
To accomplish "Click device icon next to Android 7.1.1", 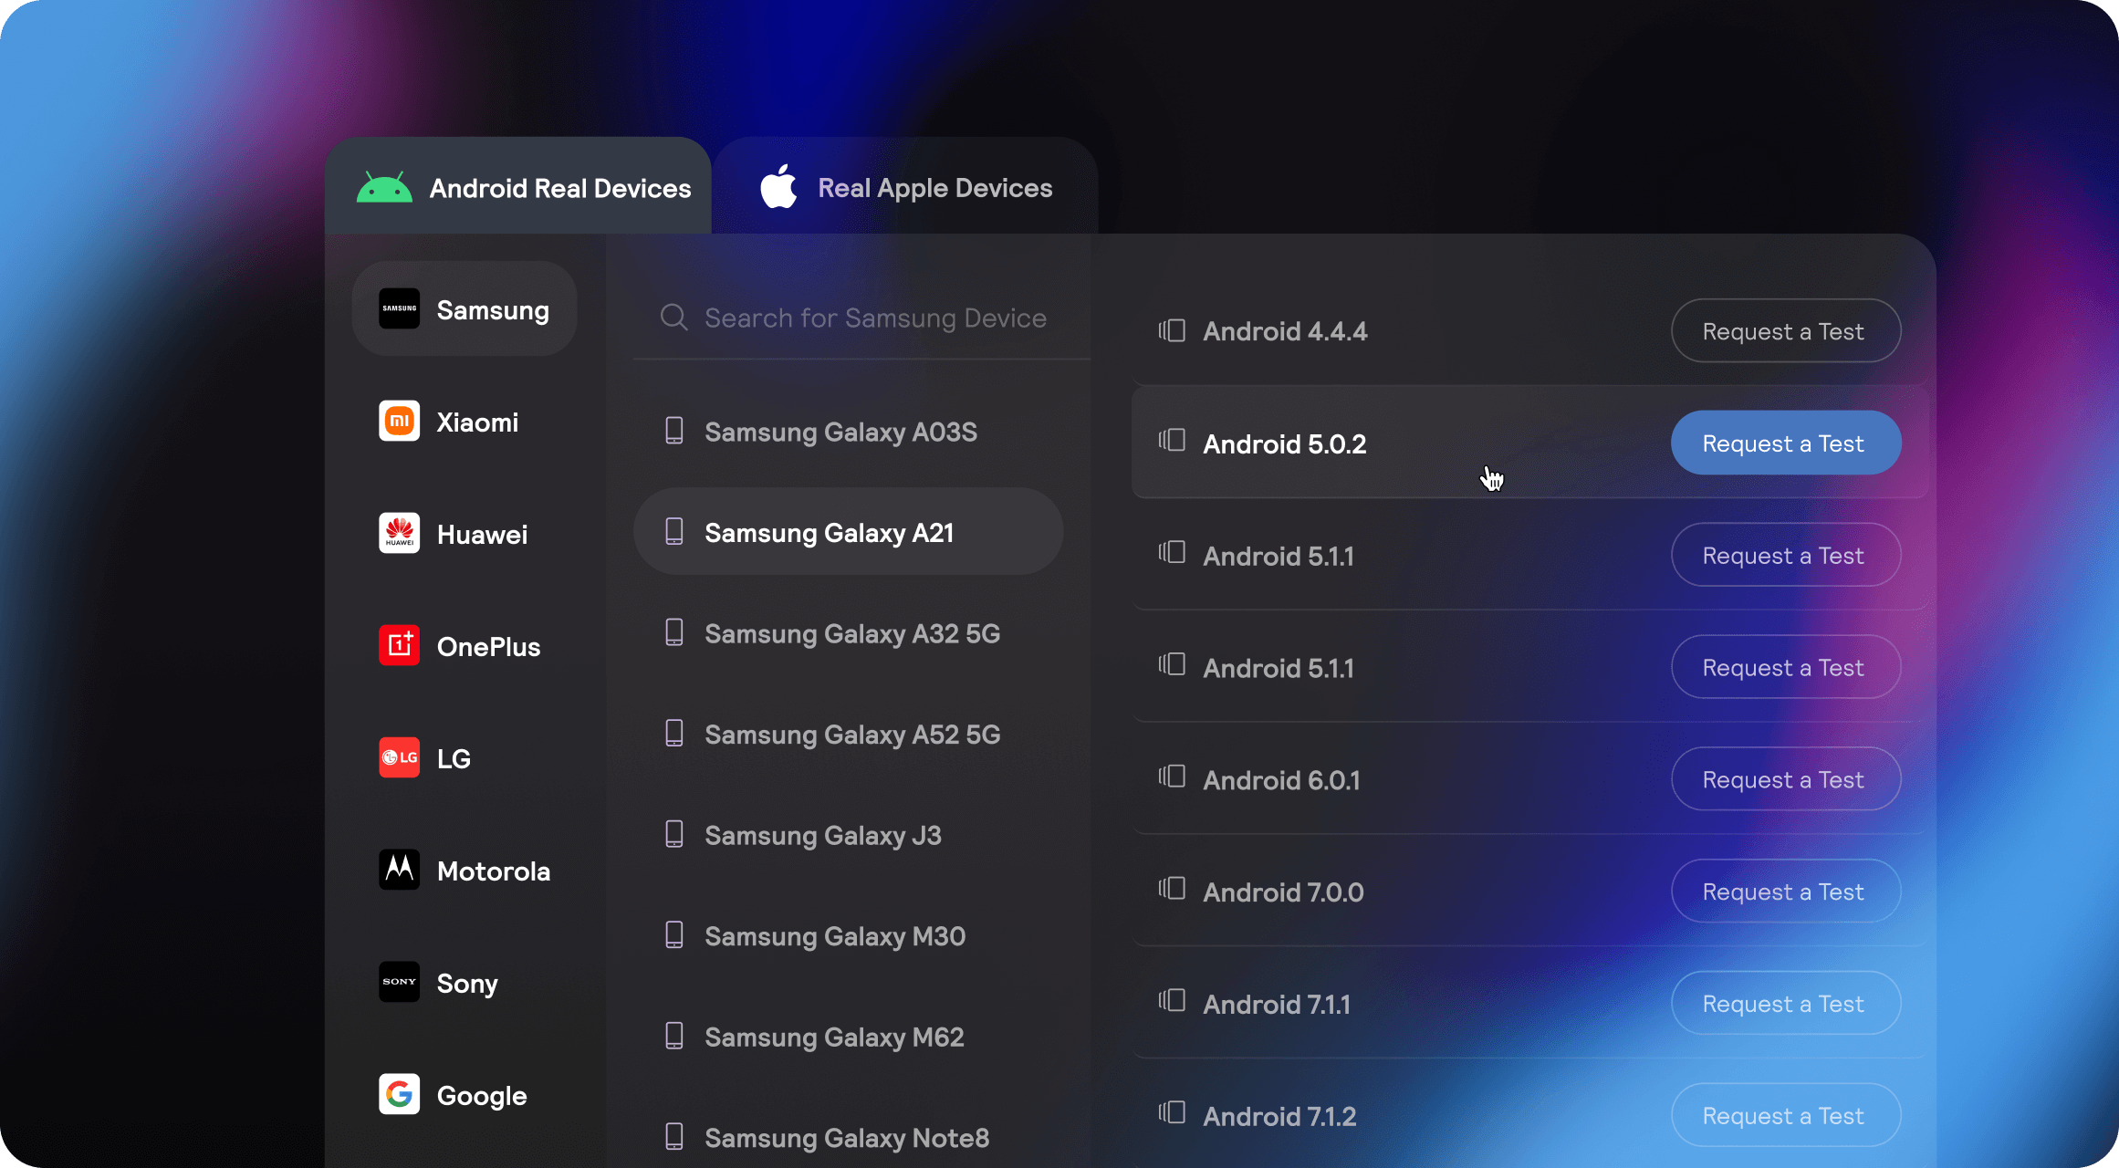I will pos(1172,1001).
